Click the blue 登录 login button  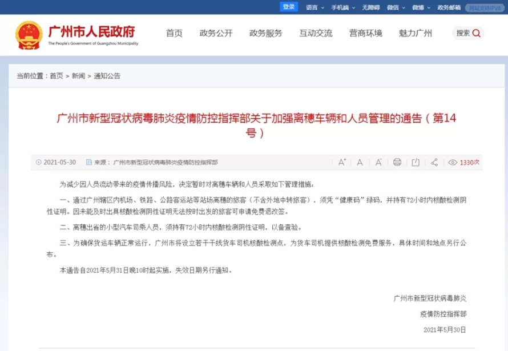[289, 7]
